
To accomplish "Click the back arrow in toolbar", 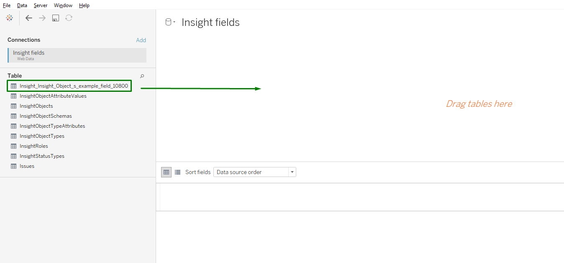I will 29,18.
